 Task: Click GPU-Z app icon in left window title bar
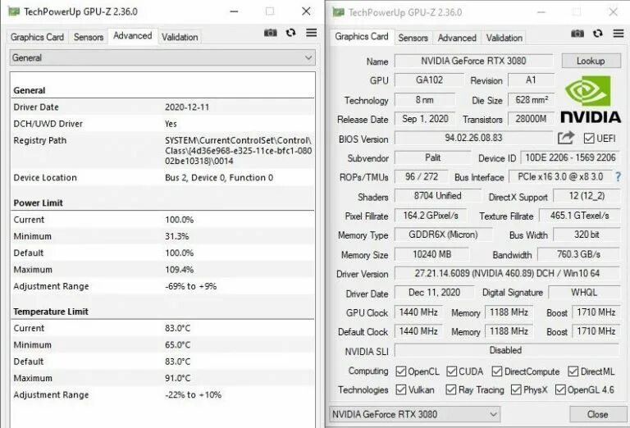pyautogui.click(x=14, y=11)
